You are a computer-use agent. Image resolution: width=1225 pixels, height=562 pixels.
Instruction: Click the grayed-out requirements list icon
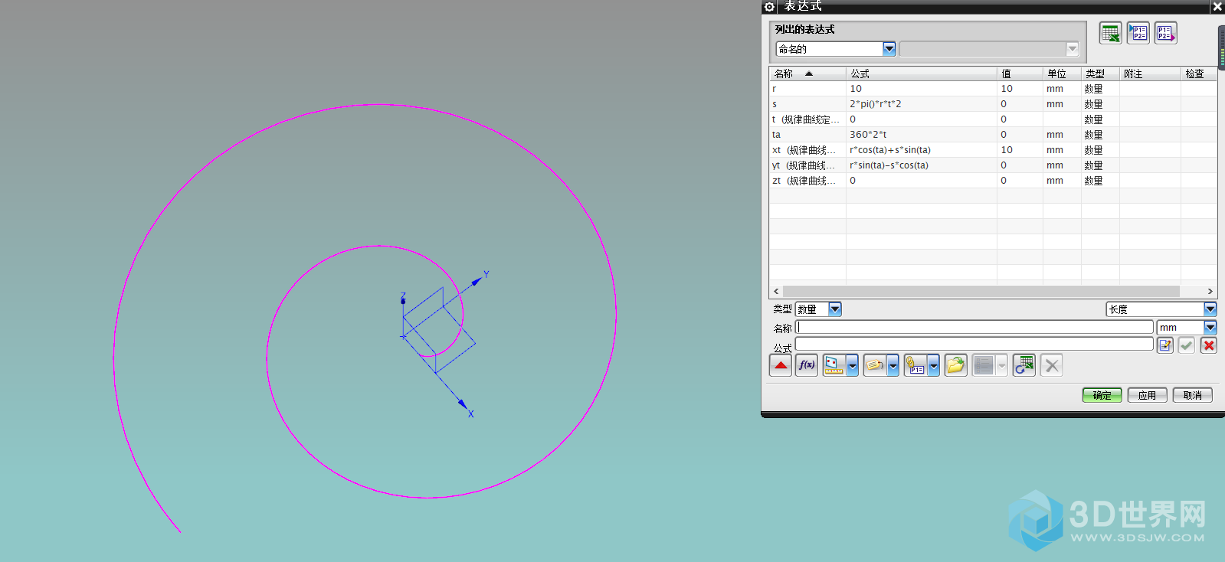(x=983, y=365)
